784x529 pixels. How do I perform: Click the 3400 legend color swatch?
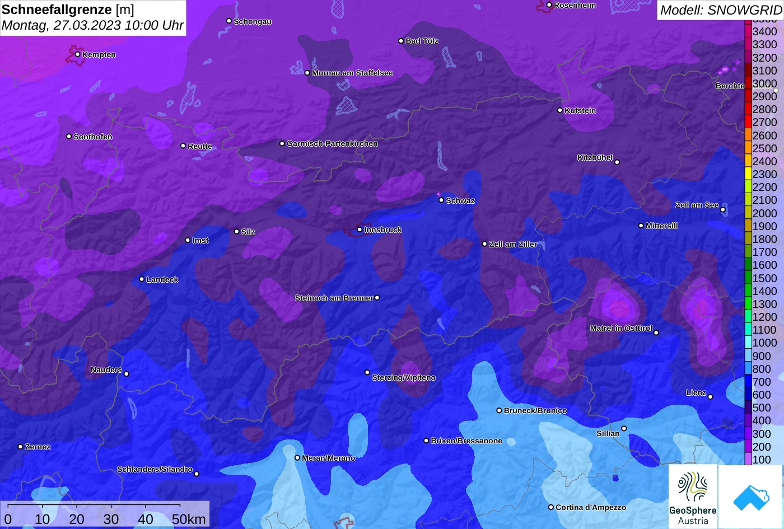click(x=748, y=32)
